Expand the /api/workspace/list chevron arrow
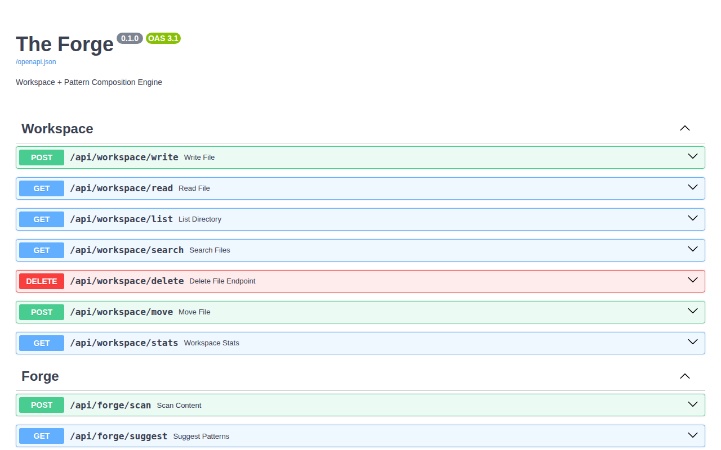This screenshot has height=450, width=721. 692,218
